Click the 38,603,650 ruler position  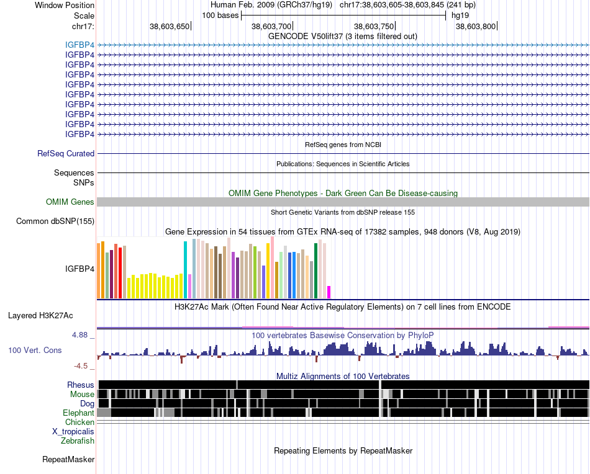pos(170,26)
